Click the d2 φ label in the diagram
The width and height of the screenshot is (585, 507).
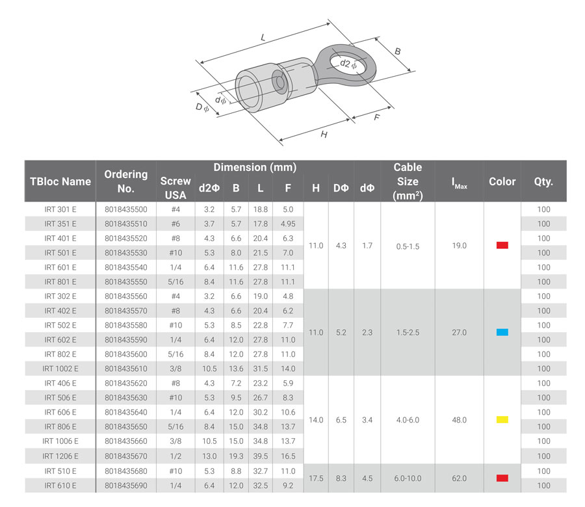[x=348, y=64]
